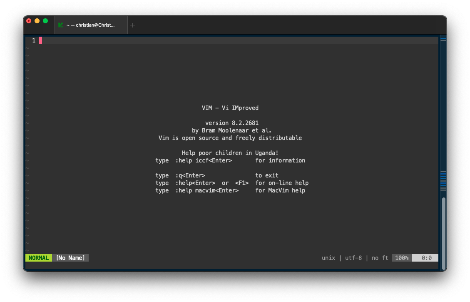Click the 100% file position indicator
This screenshot has height=302, width=470.
point(402,258)
